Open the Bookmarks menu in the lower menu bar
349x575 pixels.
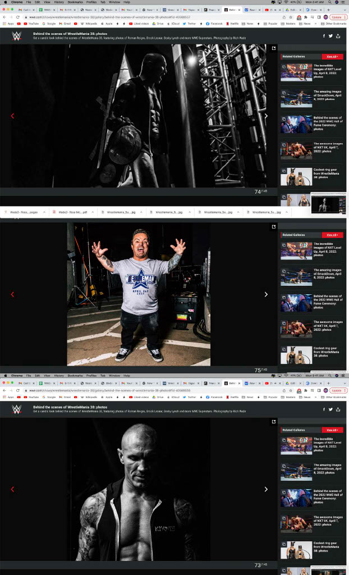click(75, 375)
